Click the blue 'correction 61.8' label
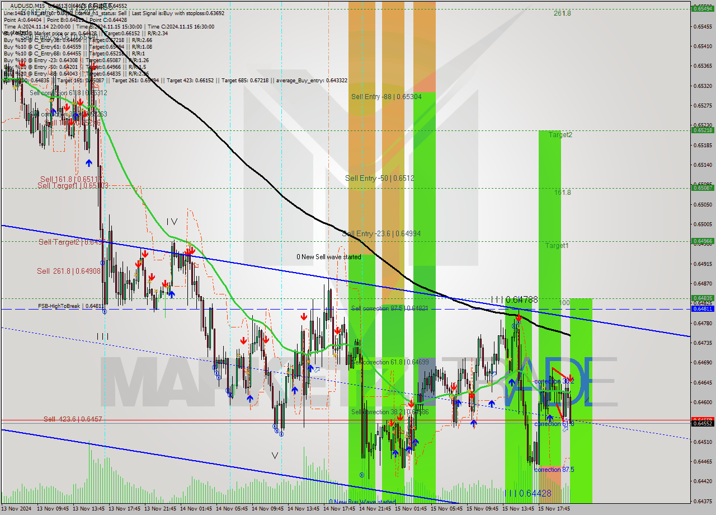Screen dimensions: 716x515 tap(554, 424)
